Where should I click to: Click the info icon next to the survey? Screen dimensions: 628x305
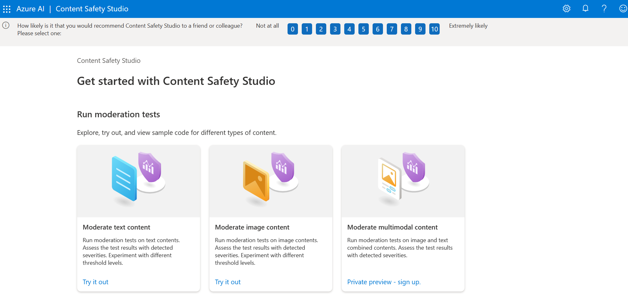(x=6, y=25)
